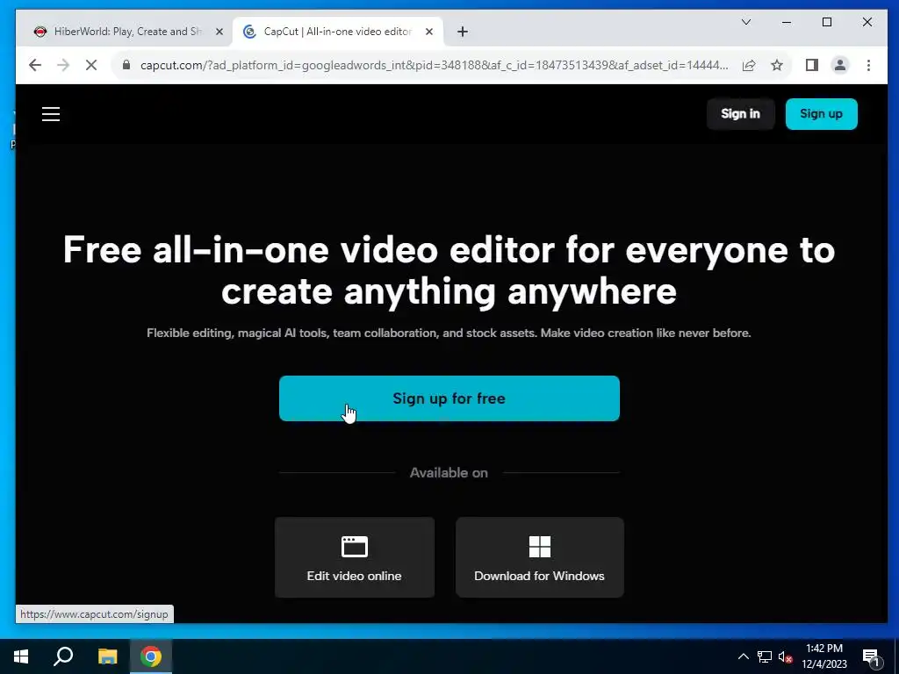Open File Explorer from taskbar
The width and height of the screenshot is (899, 674).
107,656
